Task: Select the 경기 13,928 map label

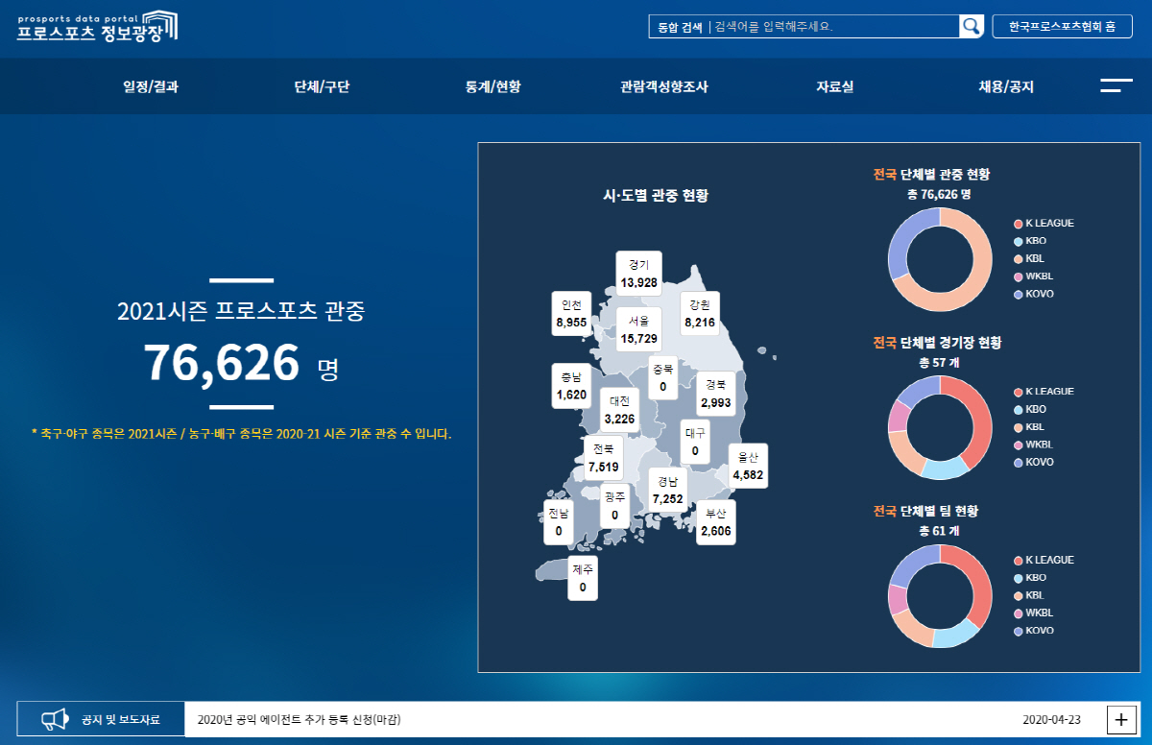Action: 639,274
